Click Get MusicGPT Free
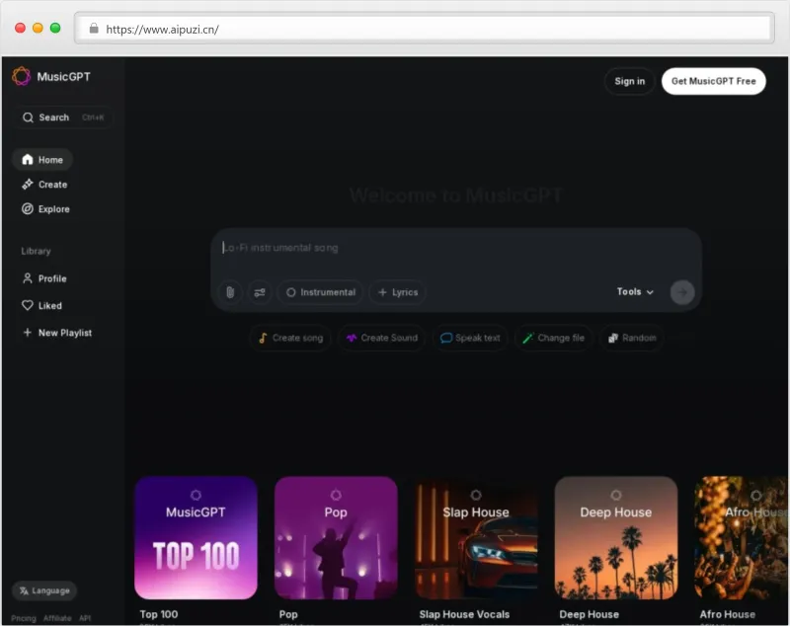 [713, 81]
